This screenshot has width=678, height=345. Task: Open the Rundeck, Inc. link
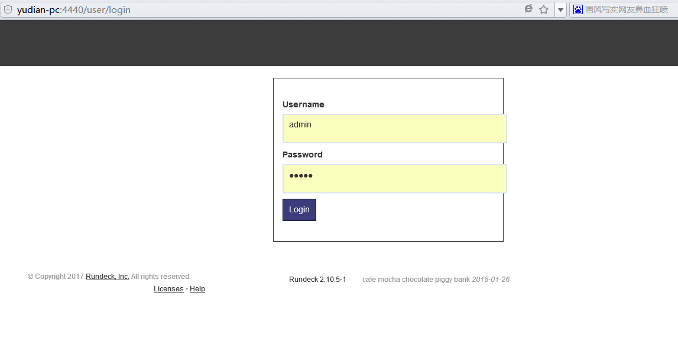click(x=107, y=277)
